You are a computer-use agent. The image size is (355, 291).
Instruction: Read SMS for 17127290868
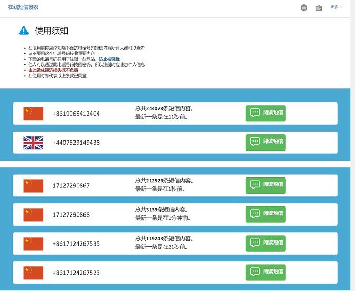point(266,214)
